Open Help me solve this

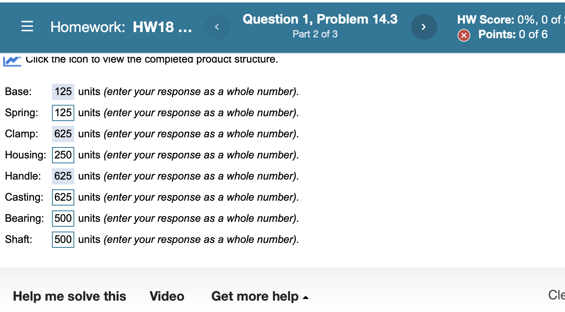(69, 296)
